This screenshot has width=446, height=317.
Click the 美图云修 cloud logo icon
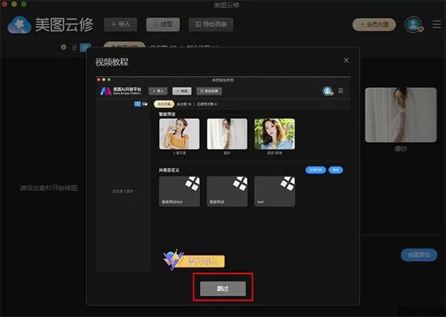(x=19, y=25)
